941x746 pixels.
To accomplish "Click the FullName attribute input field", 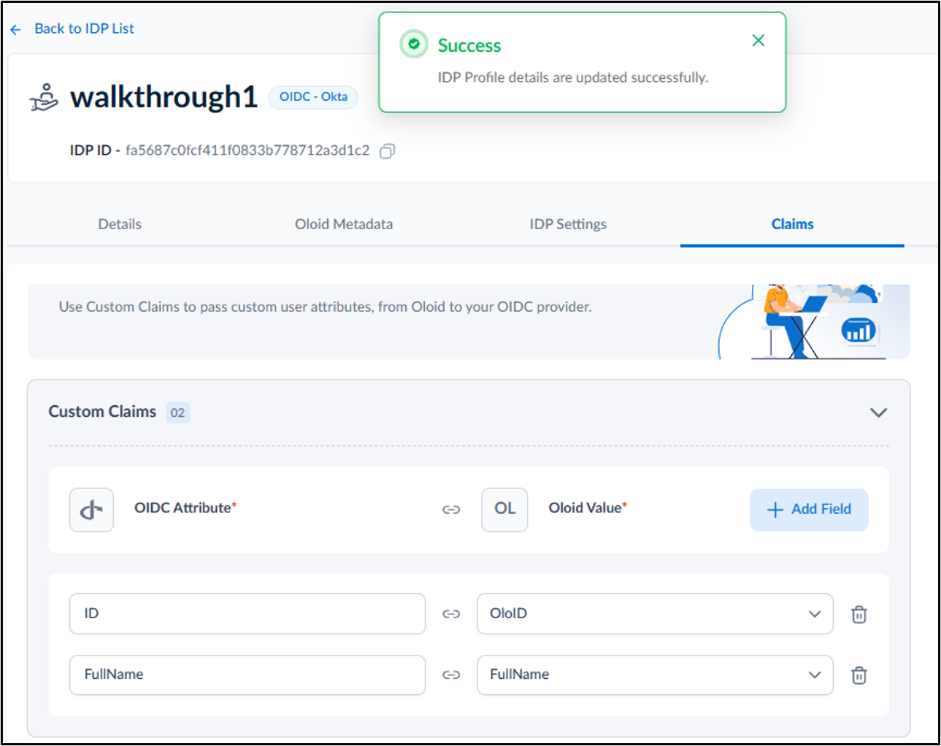I will (x=247, y=675).
